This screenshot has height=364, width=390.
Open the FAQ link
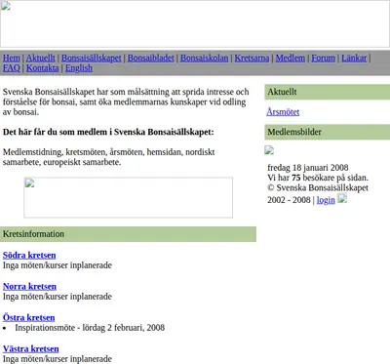pos(12,68)
